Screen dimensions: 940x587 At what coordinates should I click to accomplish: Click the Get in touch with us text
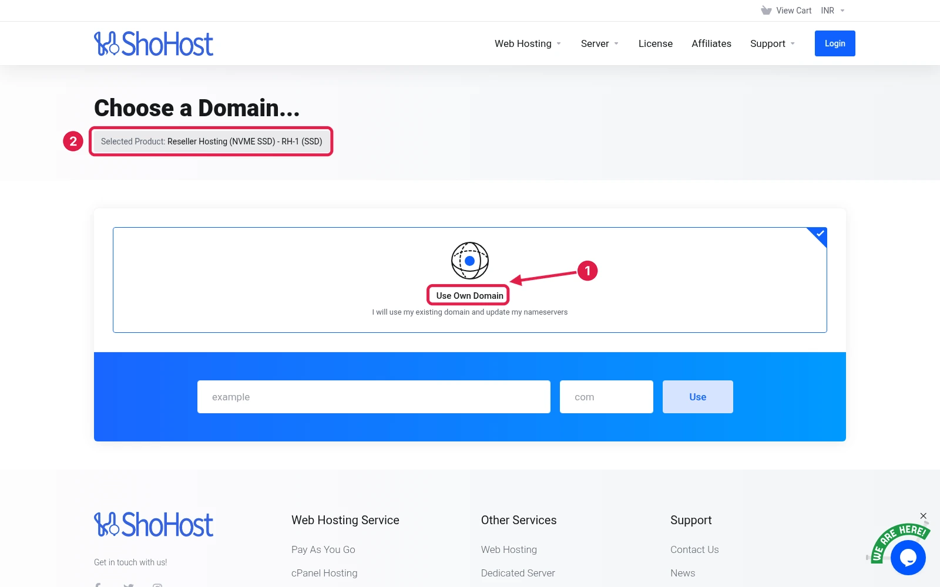click(x=130, y=562)
